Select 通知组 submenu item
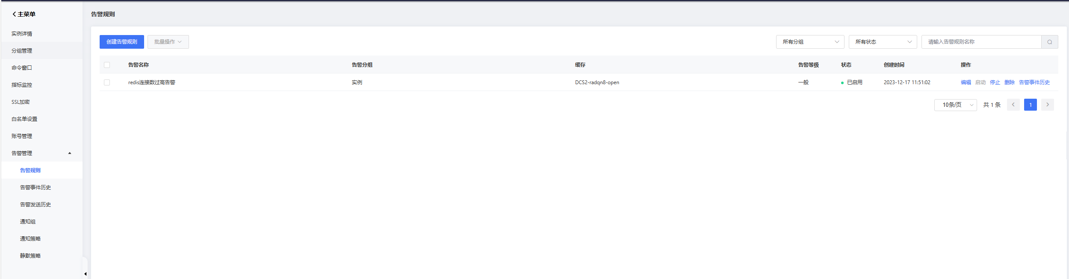Screen dimensions: 1069x279 41,221
